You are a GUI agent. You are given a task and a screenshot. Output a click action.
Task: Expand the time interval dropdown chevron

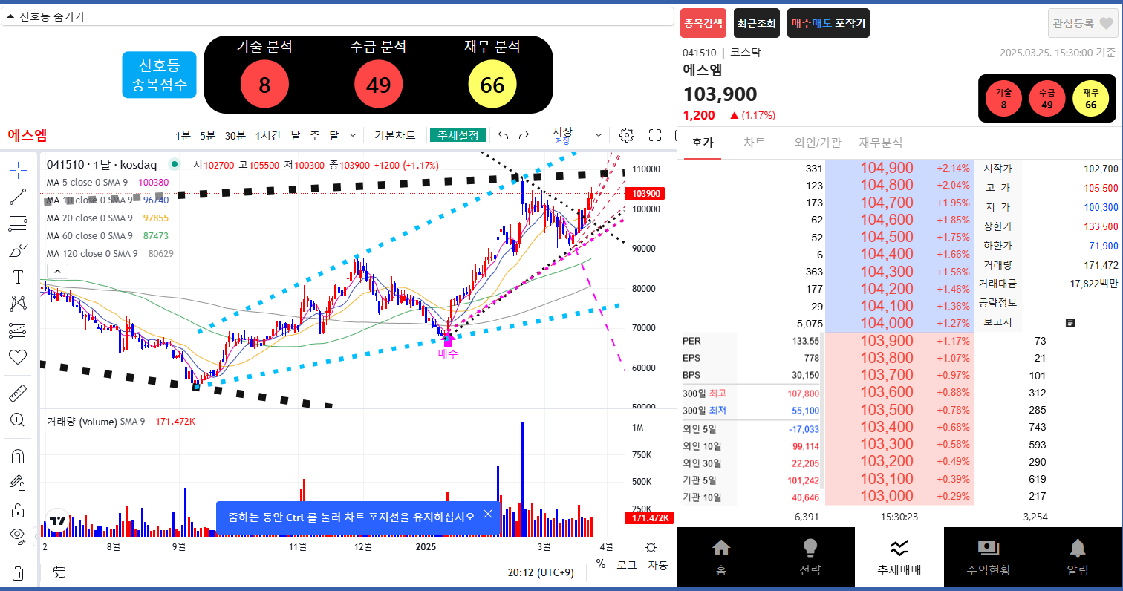[x=352, y=135]
